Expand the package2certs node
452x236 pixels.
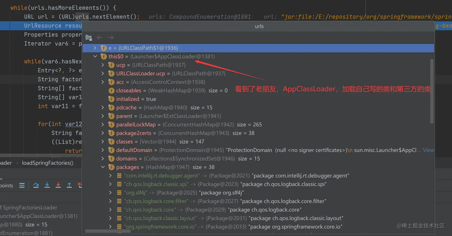tap(103, 133)
